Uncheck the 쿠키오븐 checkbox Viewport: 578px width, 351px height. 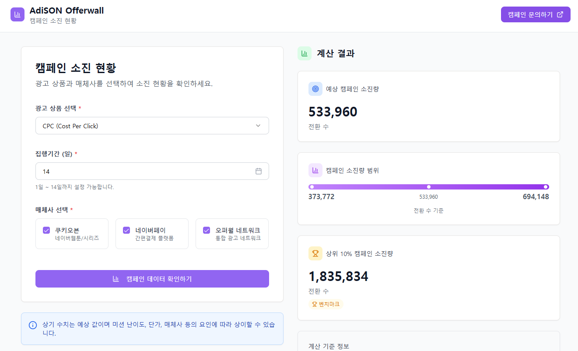[46, 230]
